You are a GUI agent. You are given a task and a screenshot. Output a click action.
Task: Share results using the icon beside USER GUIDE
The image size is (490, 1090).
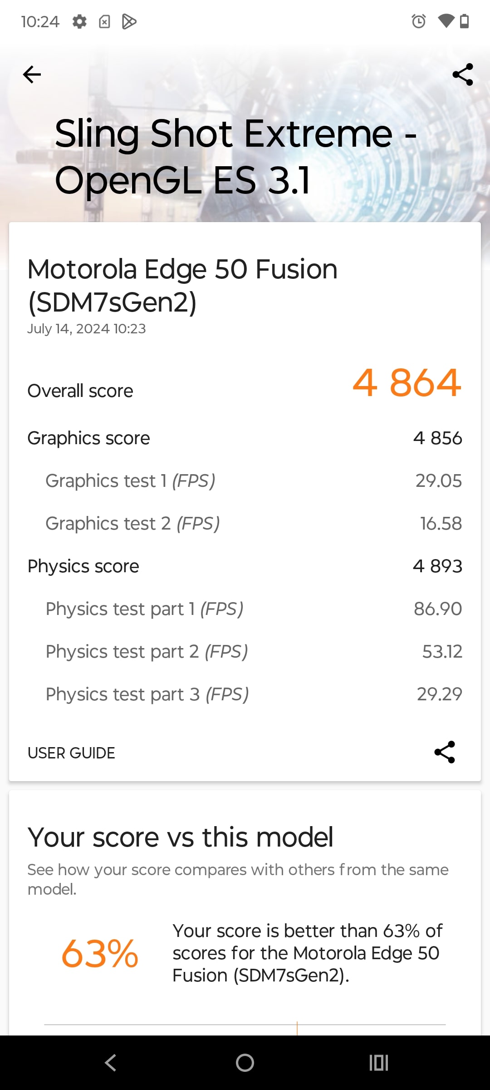[445, 752]
